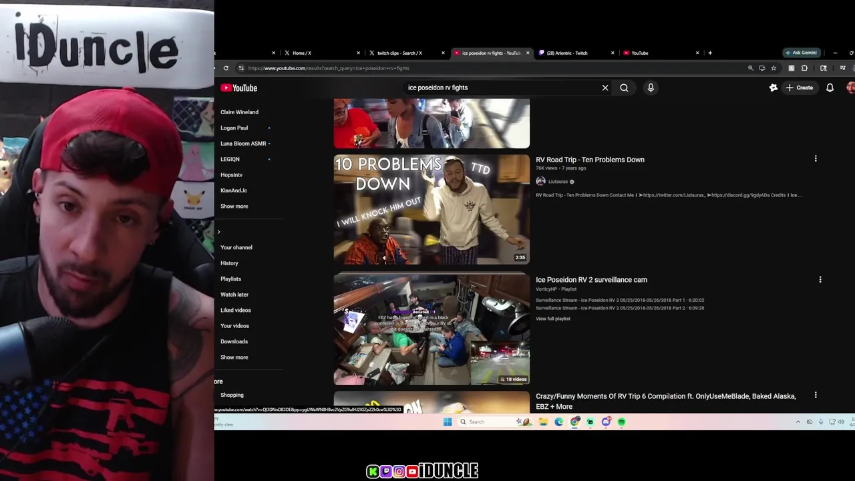Image resolution: width=855 pixels, height=481 pixels.
Task: Click the zoom magnifier icon in address bar
Action: click(750, 68)
